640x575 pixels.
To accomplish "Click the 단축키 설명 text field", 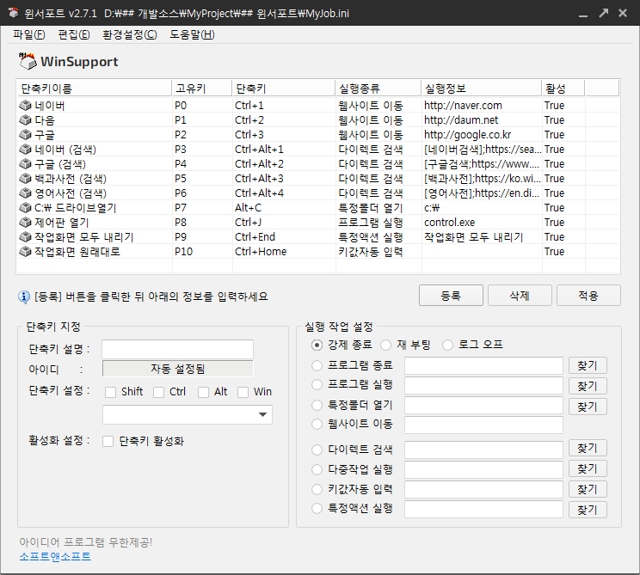I will coord(177,350).
